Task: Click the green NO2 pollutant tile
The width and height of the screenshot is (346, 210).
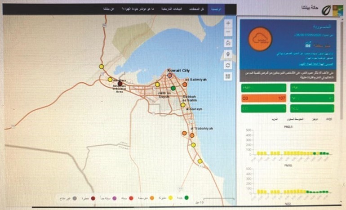Action: tap(312, 98)
